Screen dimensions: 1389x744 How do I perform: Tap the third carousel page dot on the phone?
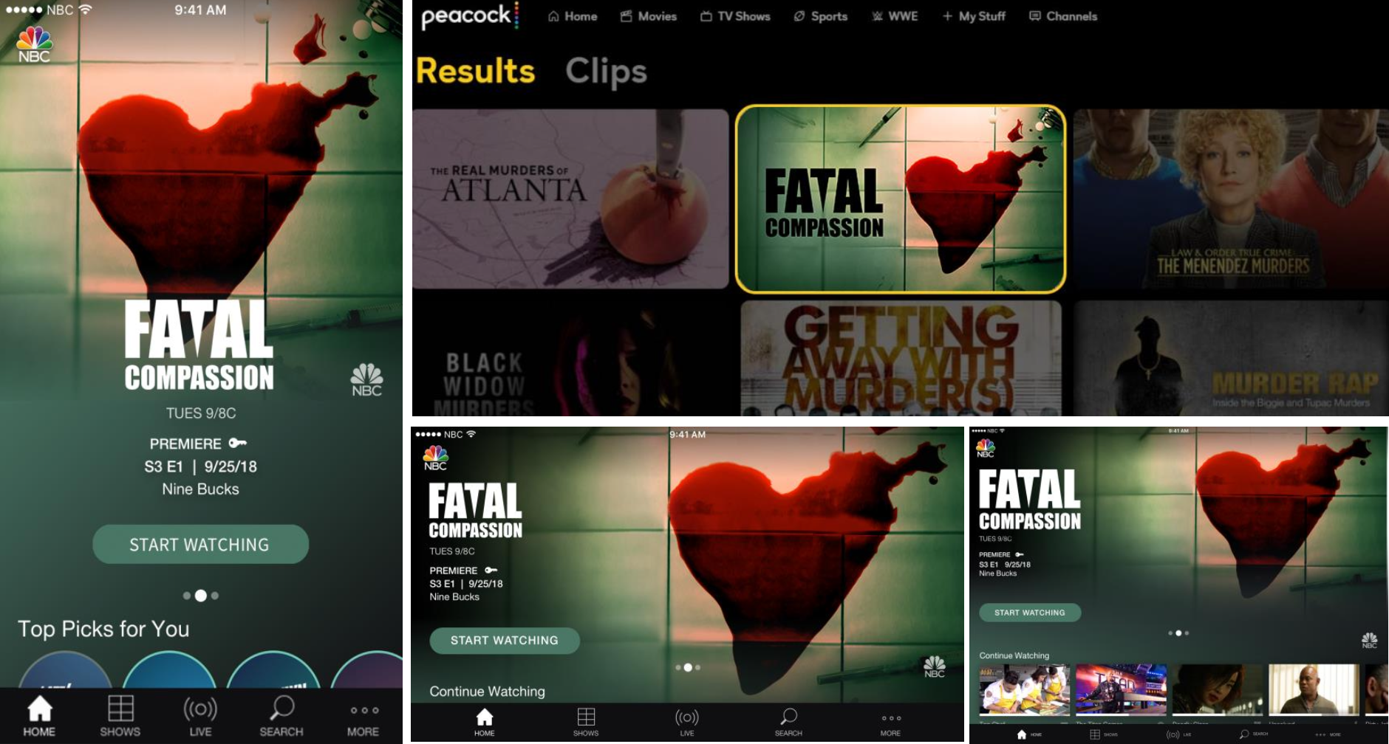click(215, 596)
